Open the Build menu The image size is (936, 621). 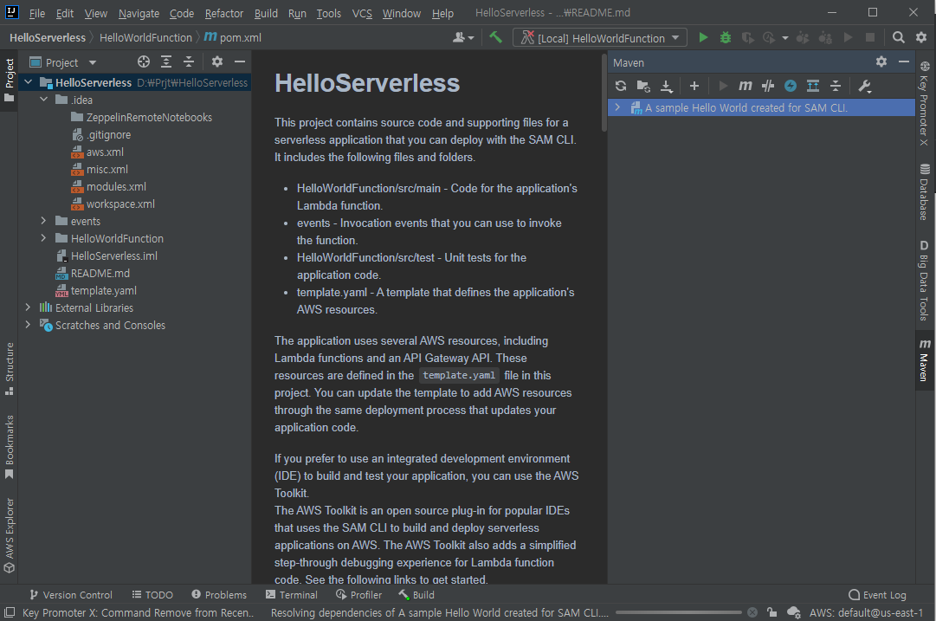(x=266, y=13)
